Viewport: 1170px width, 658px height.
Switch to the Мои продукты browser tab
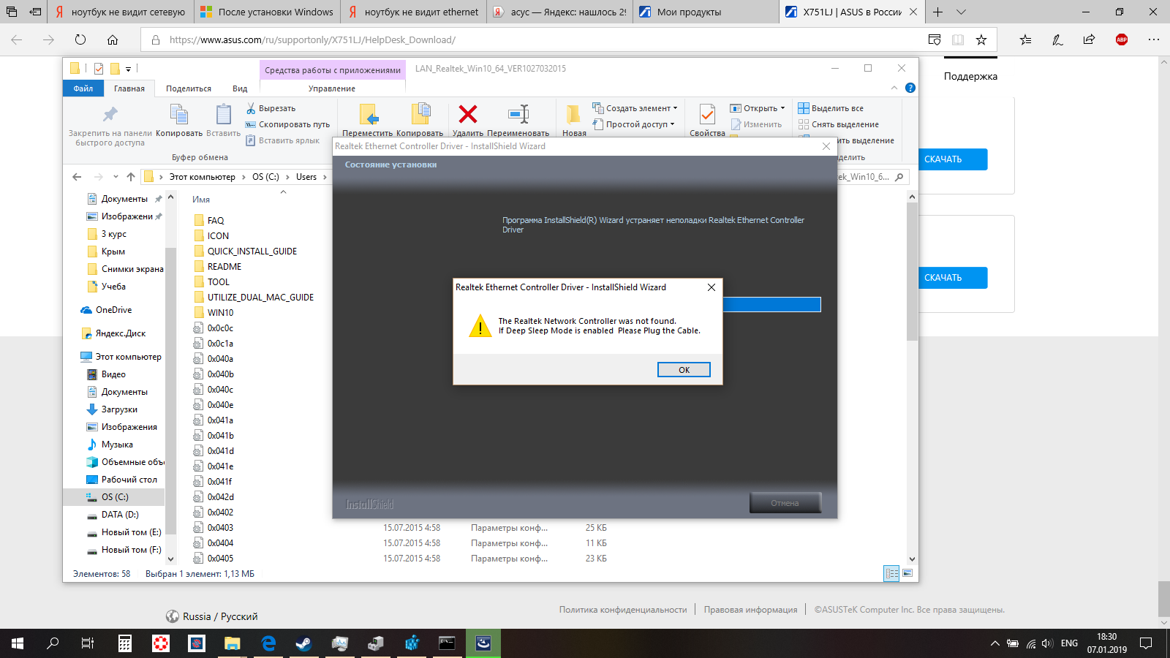point(706,12)
